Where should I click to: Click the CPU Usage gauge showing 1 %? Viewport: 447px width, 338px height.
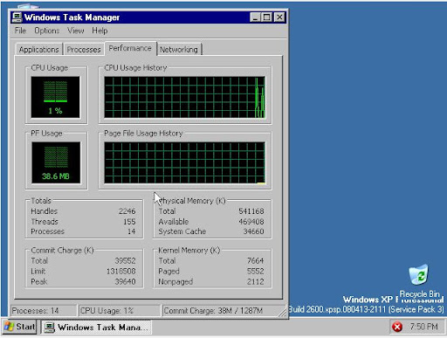55,97
